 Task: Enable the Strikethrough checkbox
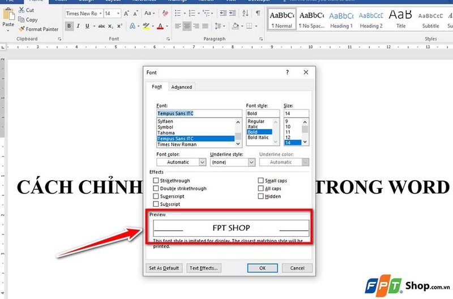click(156, 181)
